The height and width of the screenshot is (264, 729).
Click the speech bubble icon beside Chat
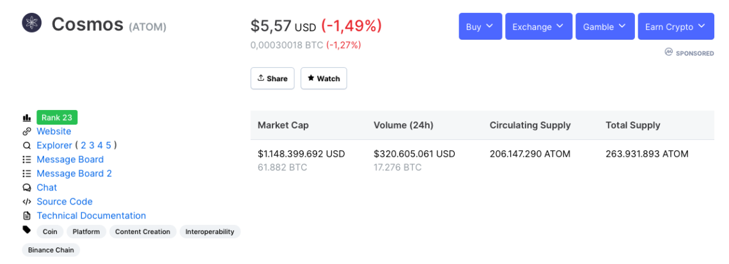[x=27, y=188]
